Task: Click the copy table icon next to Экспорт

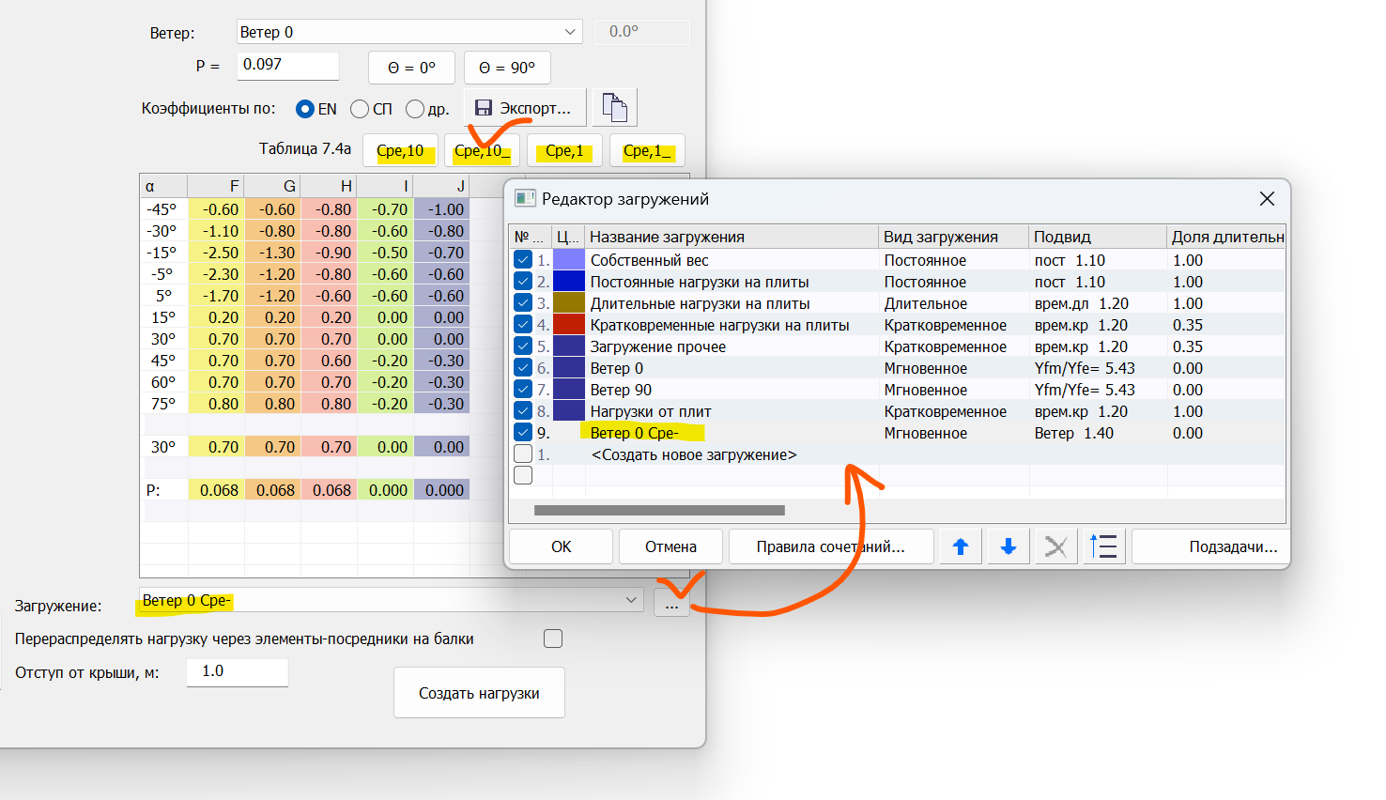Action: [614, 108]
